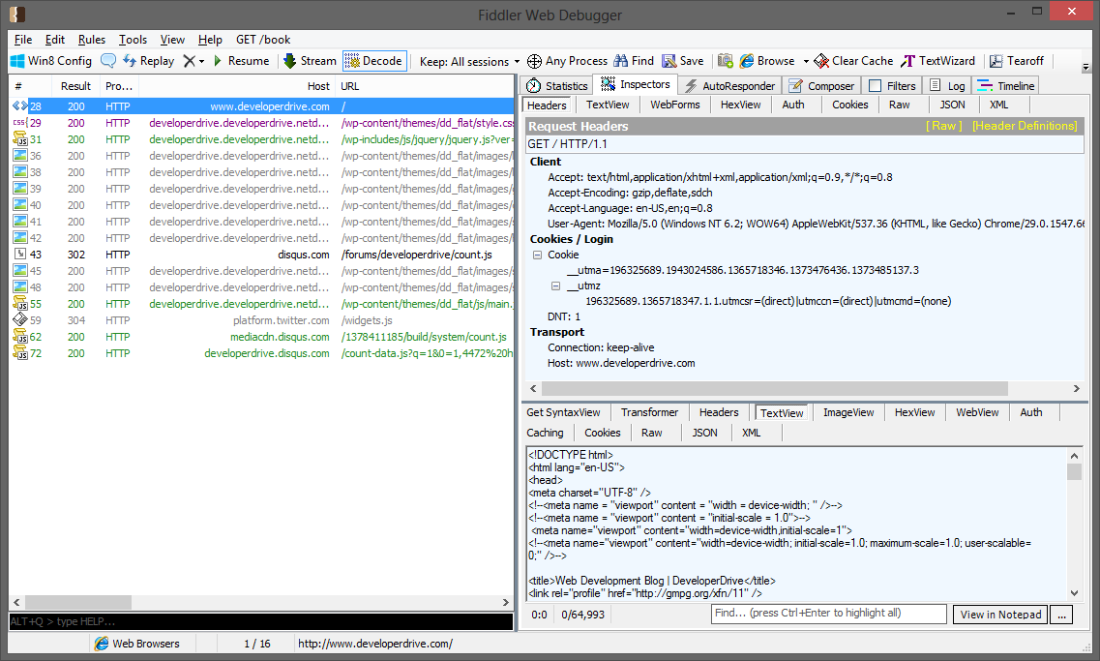The height and width of the screenshot is (661, 1100).
Task: Open the Log tab
Action: pyautogui.click(x=947, y=85)
